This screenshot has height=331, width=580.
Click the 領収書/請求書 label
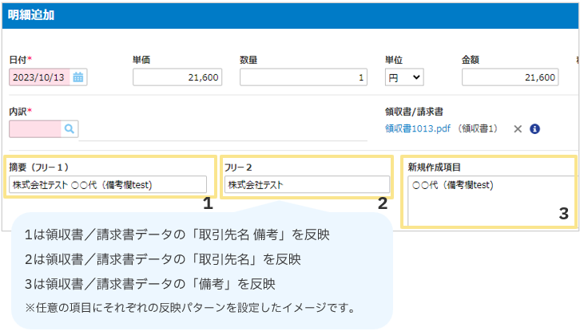coord(419,112)
